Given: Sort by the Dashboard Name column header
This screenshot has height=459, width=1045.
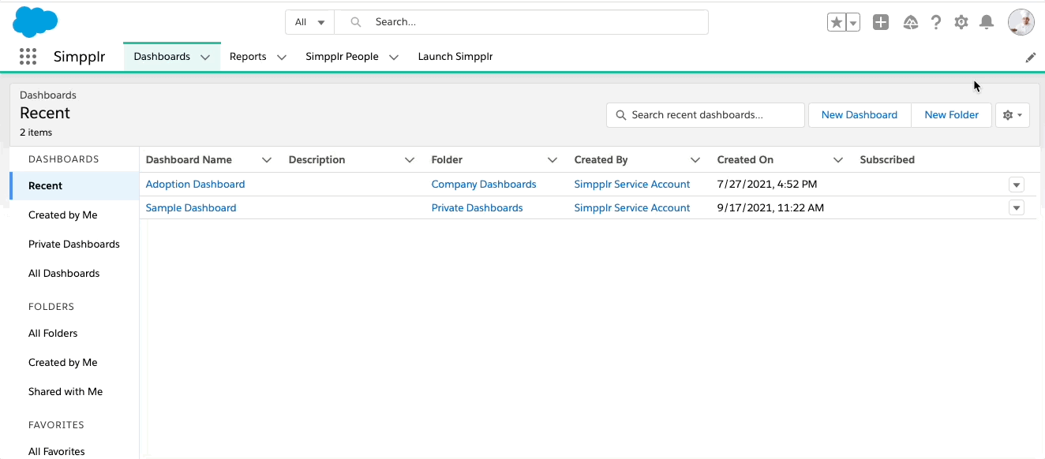Looking at the screenshot, I should click(x=189, y=160).
